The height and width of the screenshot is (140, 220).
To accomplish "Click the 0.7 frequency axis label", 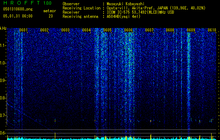I will tap(3, 115).
